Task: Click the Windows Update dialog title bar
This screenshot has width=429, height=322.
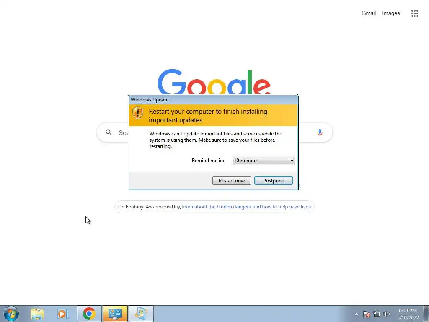Action: point(213,100)
